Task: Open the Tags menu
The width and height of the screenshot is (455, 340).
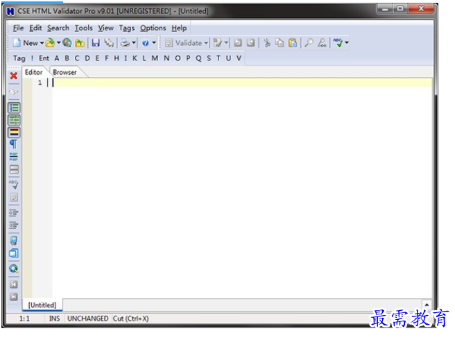Action: pyautogui.click(x=126, y=28)
